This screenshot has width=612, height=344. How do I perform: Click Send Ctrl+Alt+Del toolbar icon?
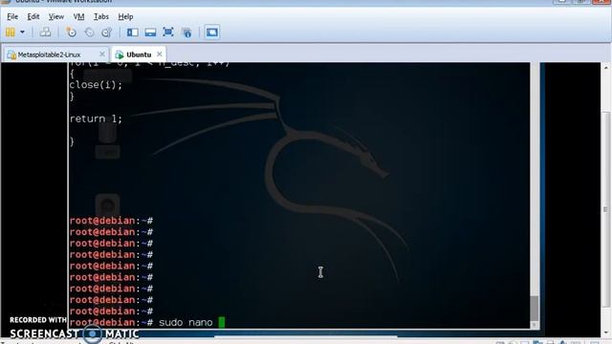(45, 32)
